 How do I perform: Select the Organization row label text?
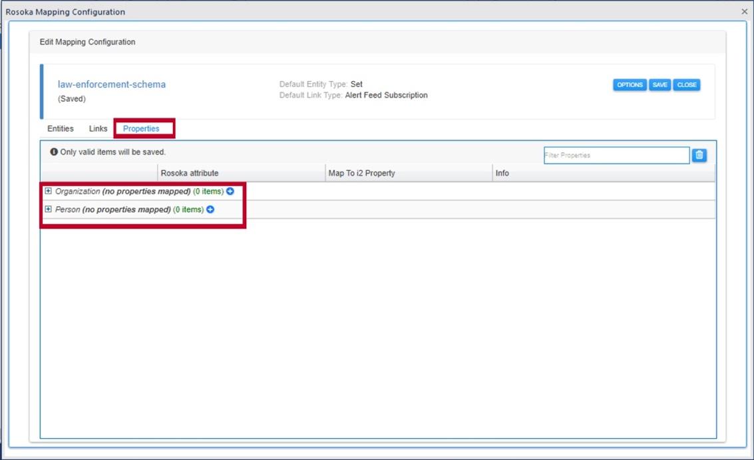tap(77, 191)
